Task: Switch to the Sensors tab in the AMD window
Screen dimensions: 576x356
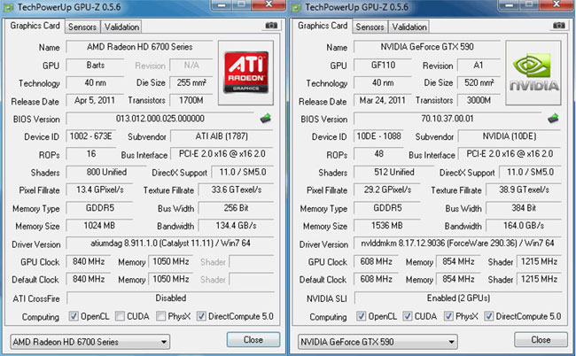Action: coord(82,27)
